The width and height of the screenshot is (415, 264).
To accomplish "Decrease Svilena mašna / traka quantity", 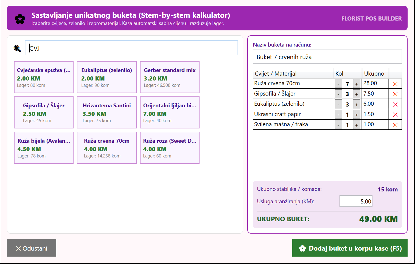I will point(338,125).
